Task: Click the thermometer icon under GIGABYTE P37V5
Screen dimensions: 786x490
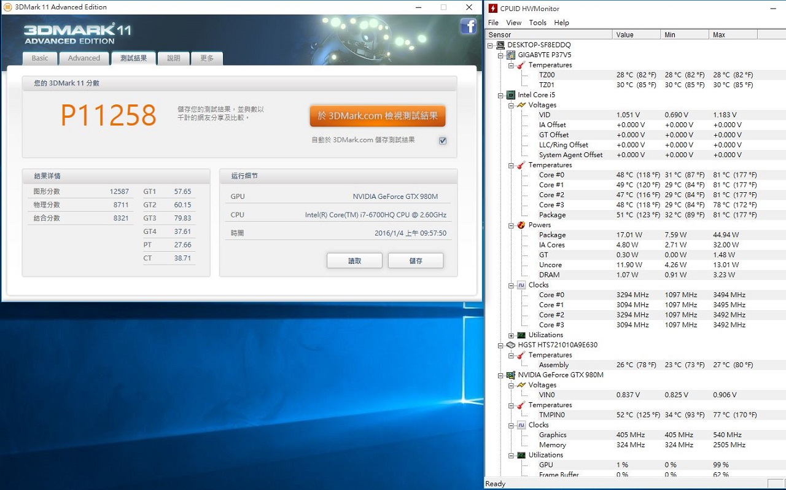Action: (x=521, y=65)
